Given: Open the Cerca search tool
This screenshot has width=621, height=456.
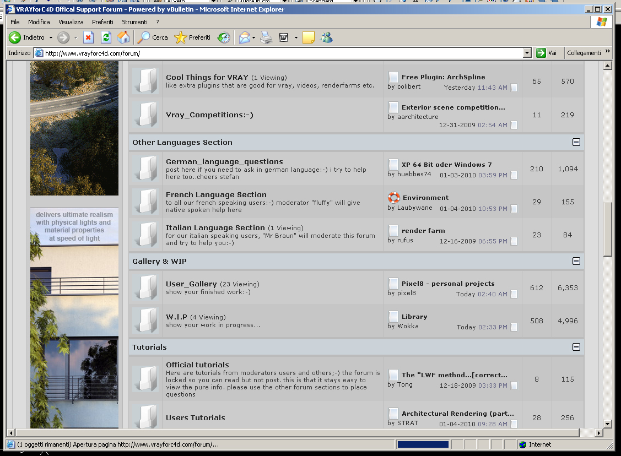Looking at the screenshot, I should click(153, 37).
